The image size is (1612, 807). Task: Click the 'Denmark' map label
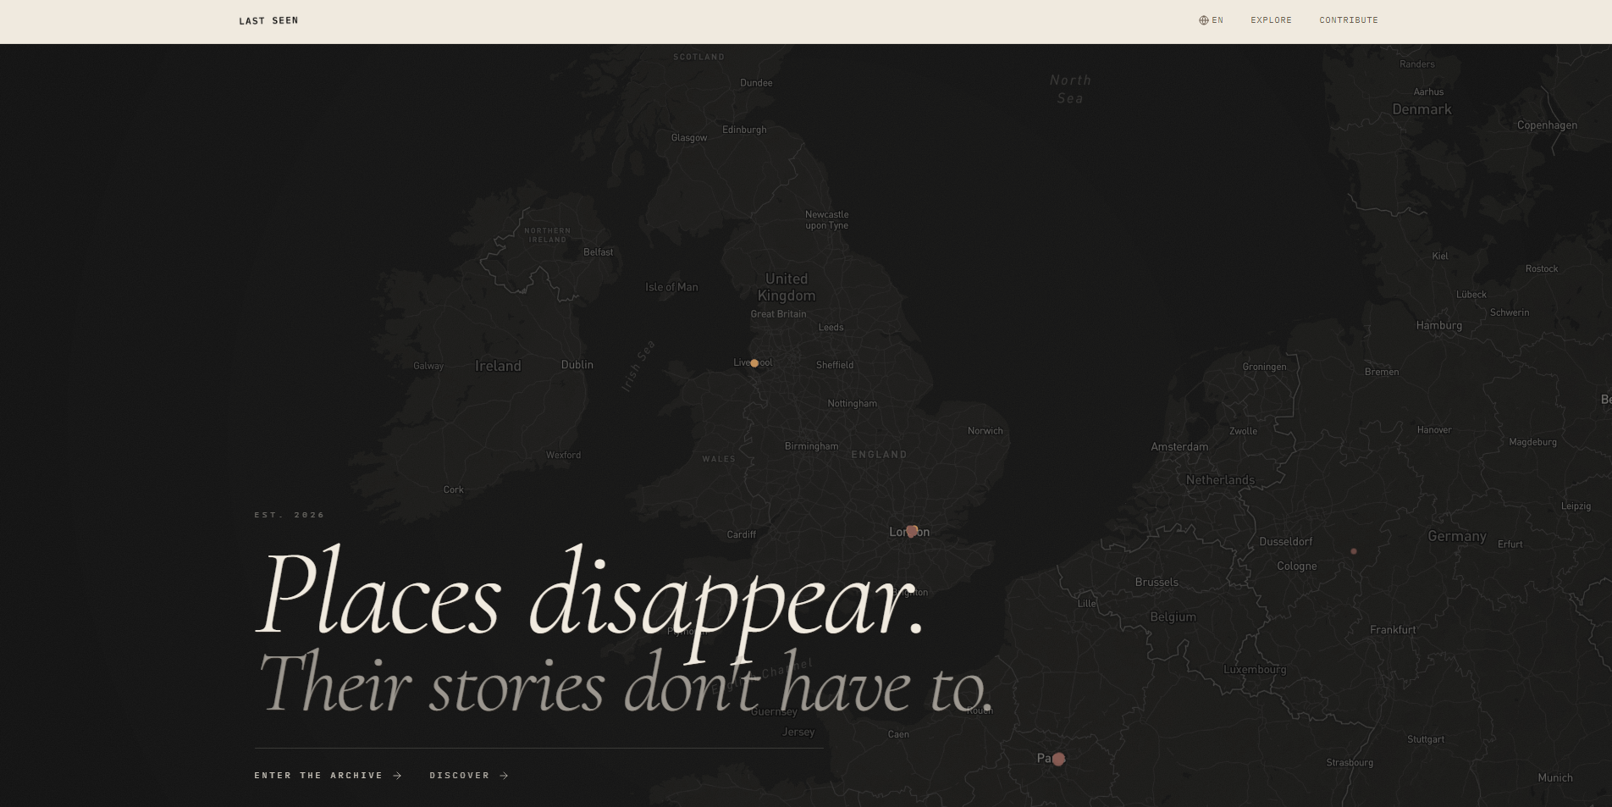pyautogui.click(x=1422, y=109)
